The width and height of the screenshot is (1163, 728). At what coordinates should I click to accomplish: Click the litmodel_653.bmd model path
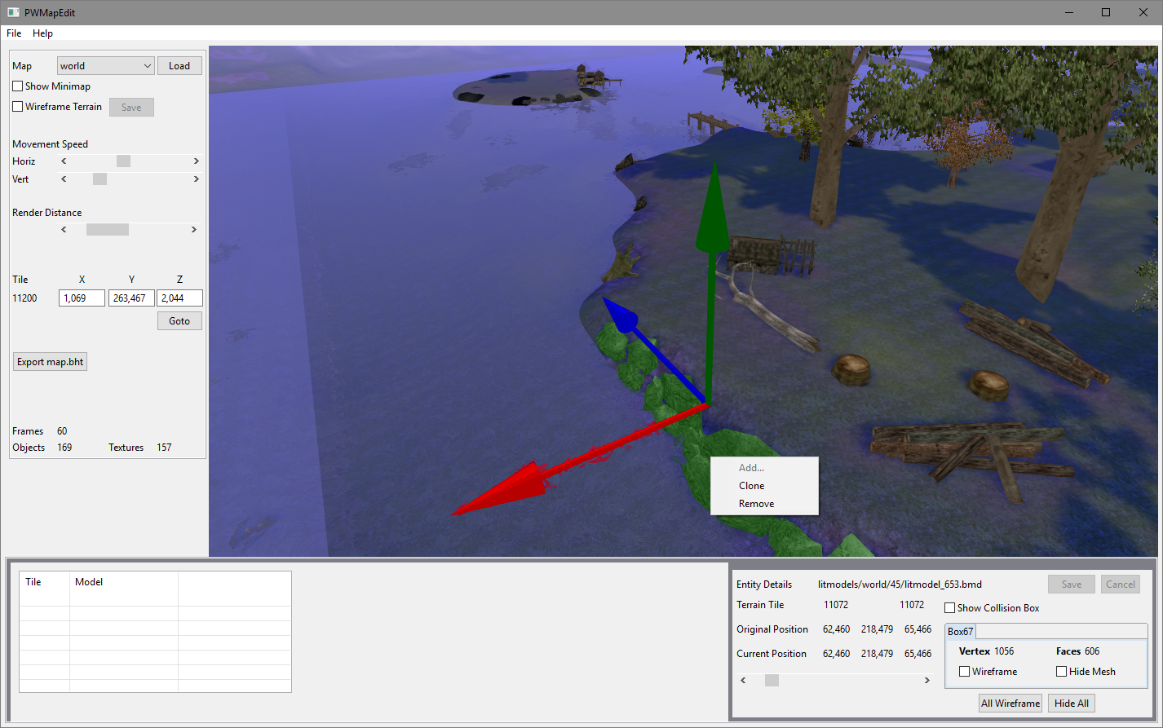(x=900, y=585)
